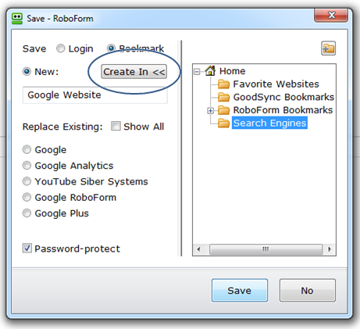Close the Save - RoboForm dialog
This screenshot has height=329, width=360.
(x=331, y=16)
